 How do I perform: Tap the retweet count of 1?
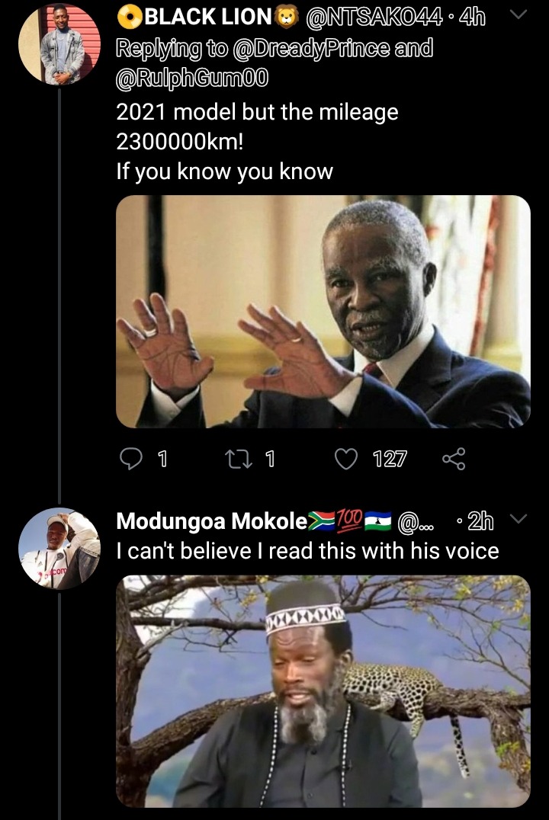269,460
